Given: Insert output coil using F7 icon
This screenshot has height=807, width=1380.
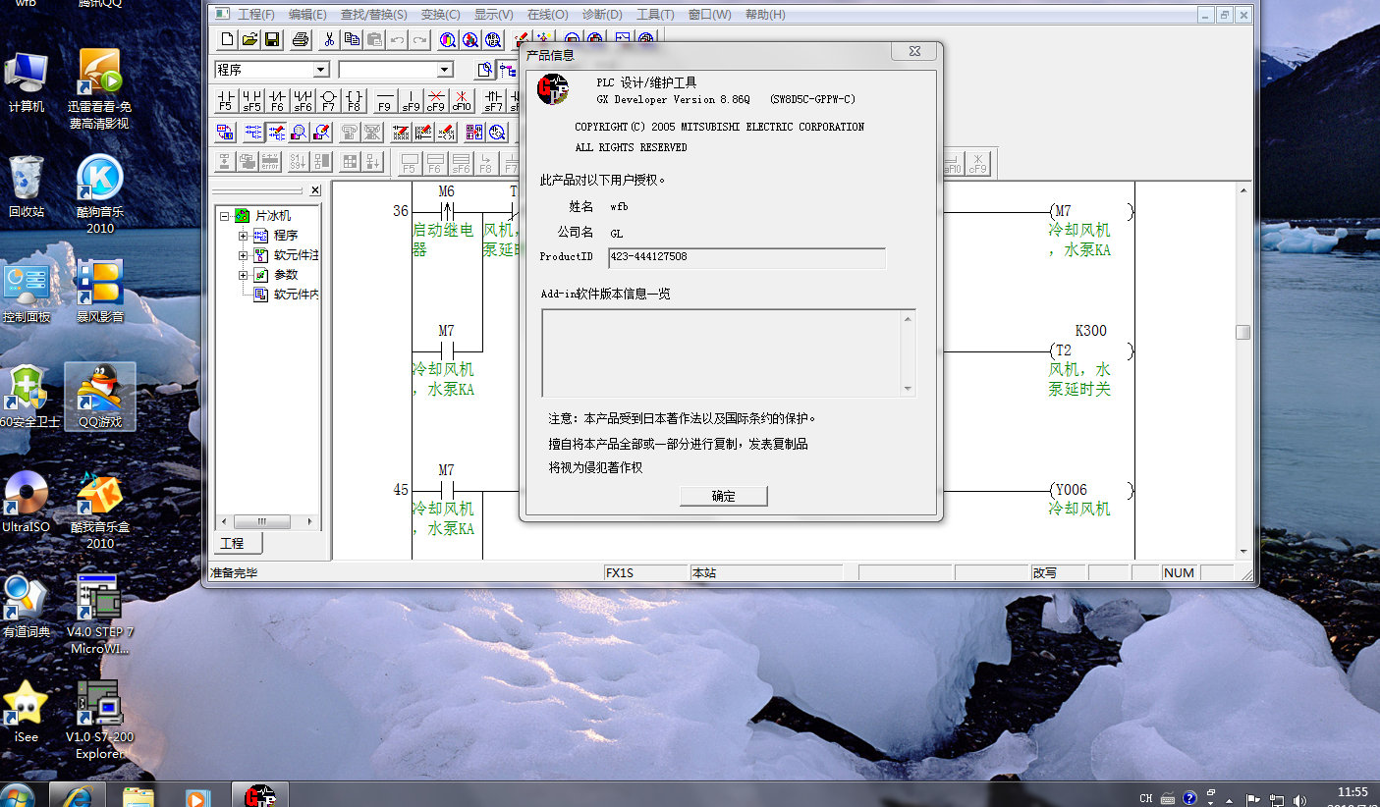Looking at the screenshot, I should coord(328,100).
